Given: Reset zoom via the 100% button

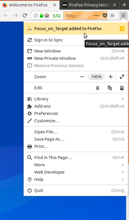Looking at the screenshot, I should click(96, 77).
